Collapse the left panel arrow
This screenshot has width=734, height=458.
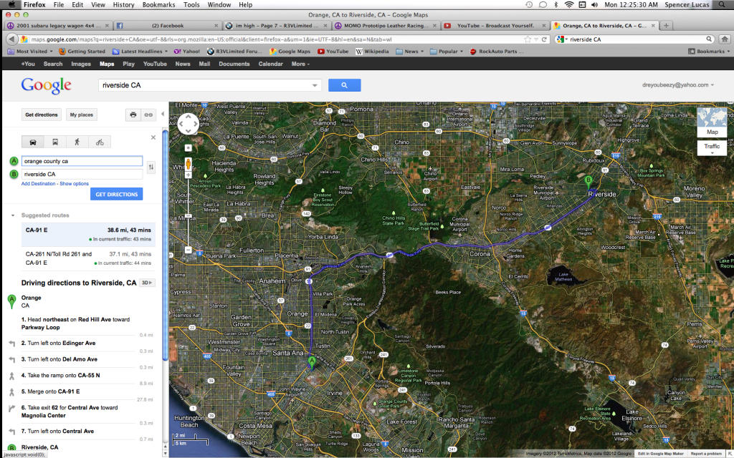pos(163,114)
